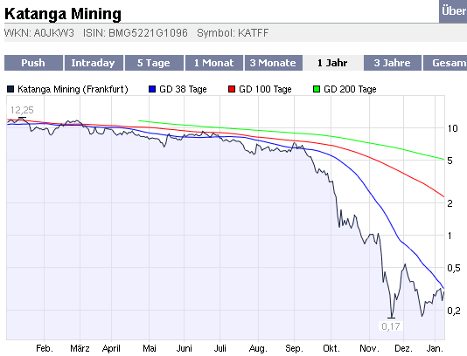Image resolution: width=467 pixels, height=356 pixels.
Task: Click the WKN: A0JKW3 text
Action: pos(39,32)
